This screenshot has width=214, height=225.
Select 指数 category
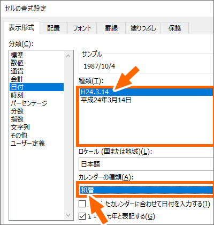coord(36,119)
